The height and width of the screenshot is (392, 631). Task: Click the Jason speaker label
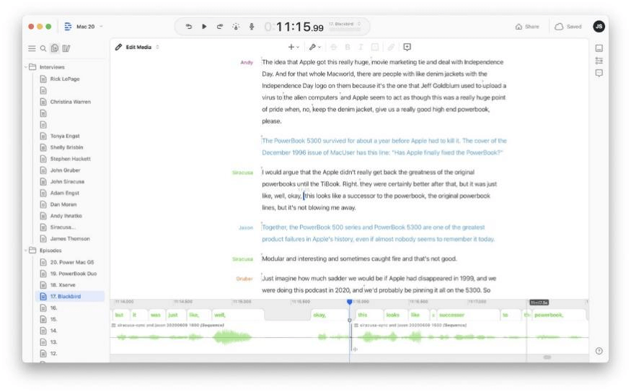245,227
